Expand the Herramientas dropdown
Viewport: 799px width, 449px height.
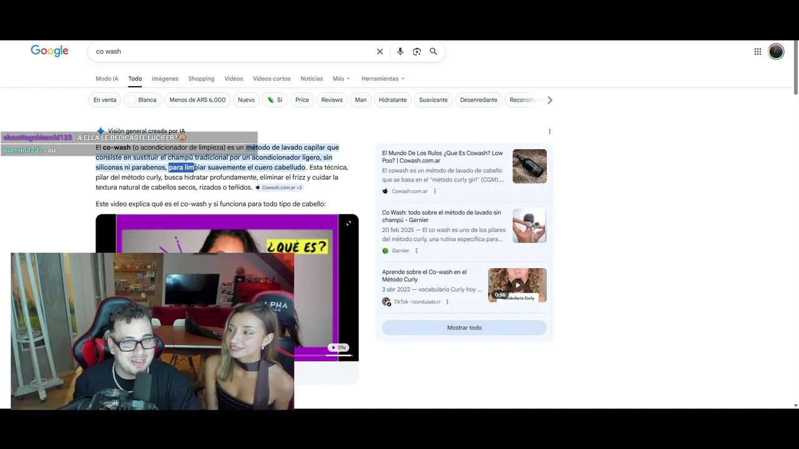point(383,79)
